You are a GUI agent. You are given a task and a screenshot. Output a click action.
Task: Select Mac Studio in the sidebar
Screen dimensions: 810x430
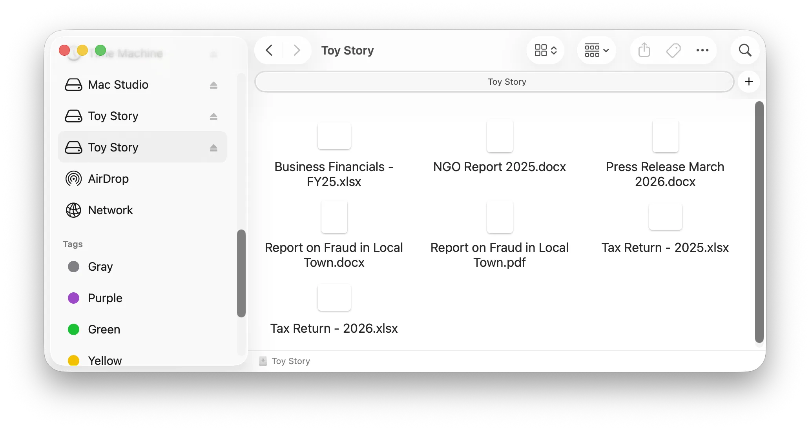[118, 85]
